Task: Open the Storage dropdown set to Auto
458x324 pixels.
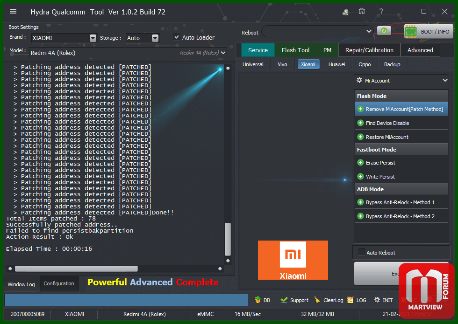Action: [x=155, y=38]
